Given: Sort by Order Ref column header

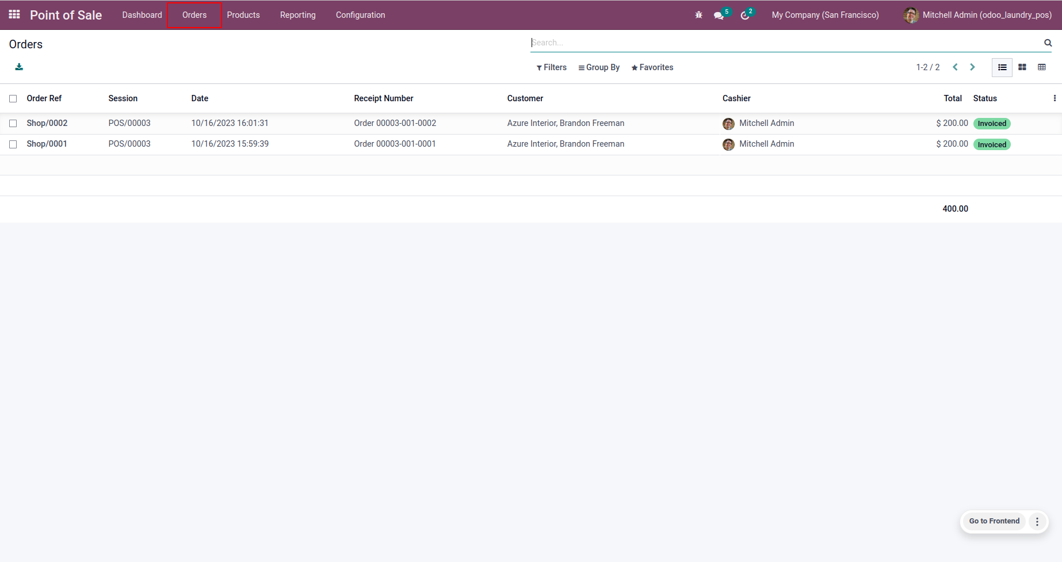Looking at the screenshot, I should 44,98.
